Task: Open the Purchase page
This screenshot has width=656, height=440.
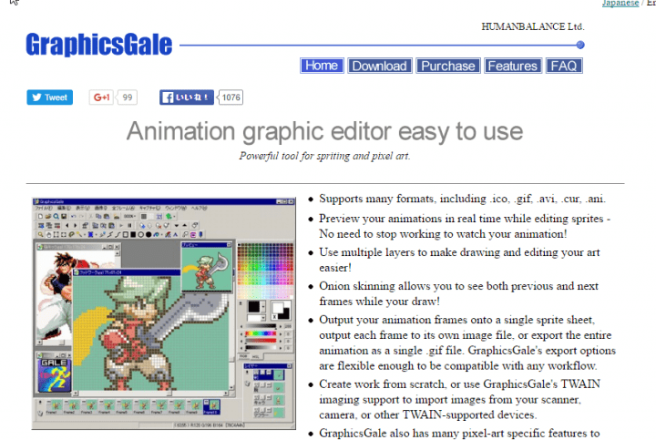Action: (448, 66)
